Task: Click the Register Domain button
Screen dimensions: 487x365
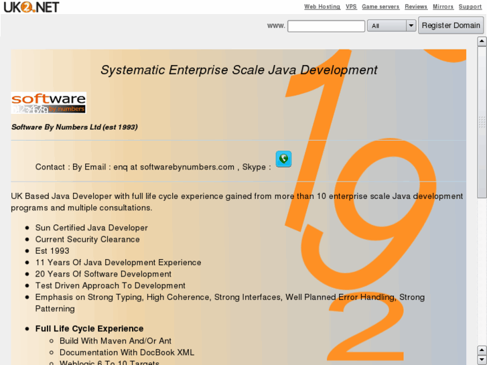Action: (451, 25)
